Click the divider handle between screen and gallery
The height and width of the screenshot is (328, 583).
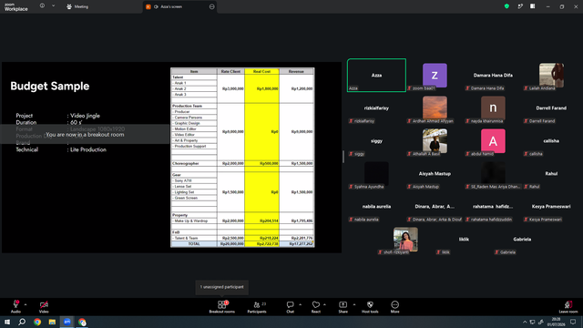tap(343, 156)
